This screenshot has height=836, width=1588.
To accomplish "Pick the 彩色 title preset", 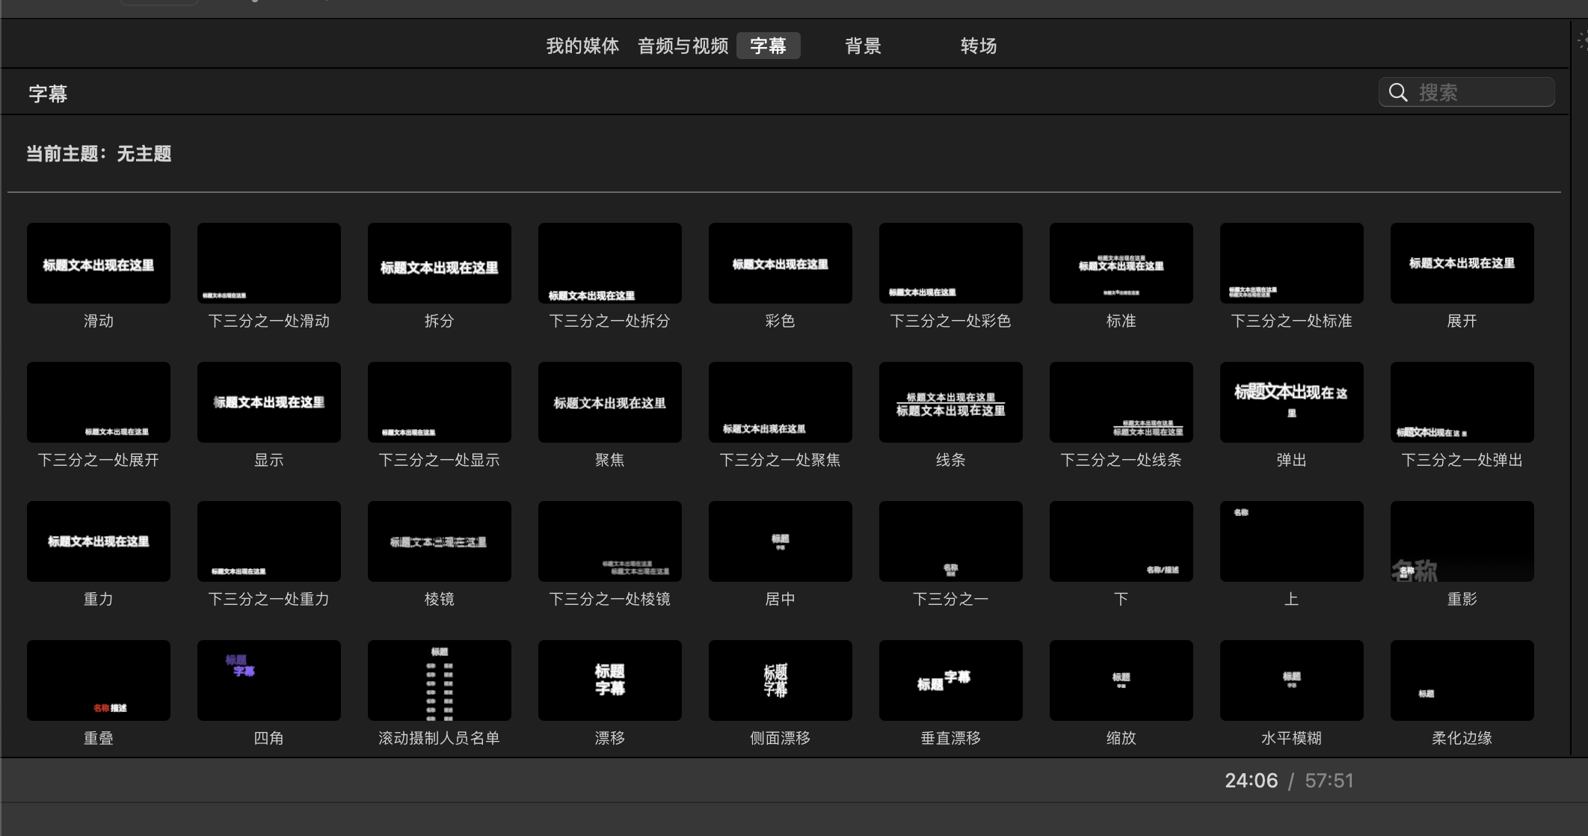I will click(780, 263).
